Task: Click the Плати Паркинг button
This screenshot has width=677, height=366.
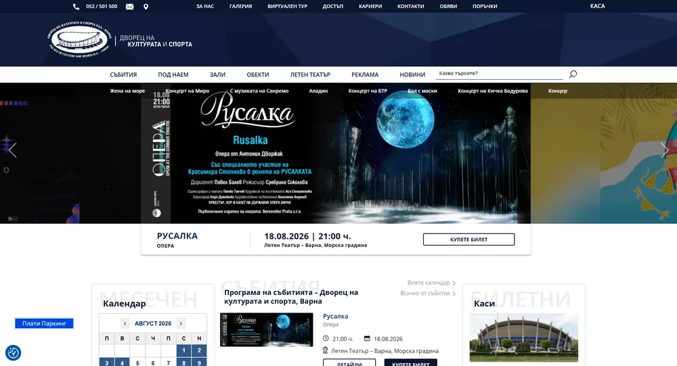Action: pos(44,323)
